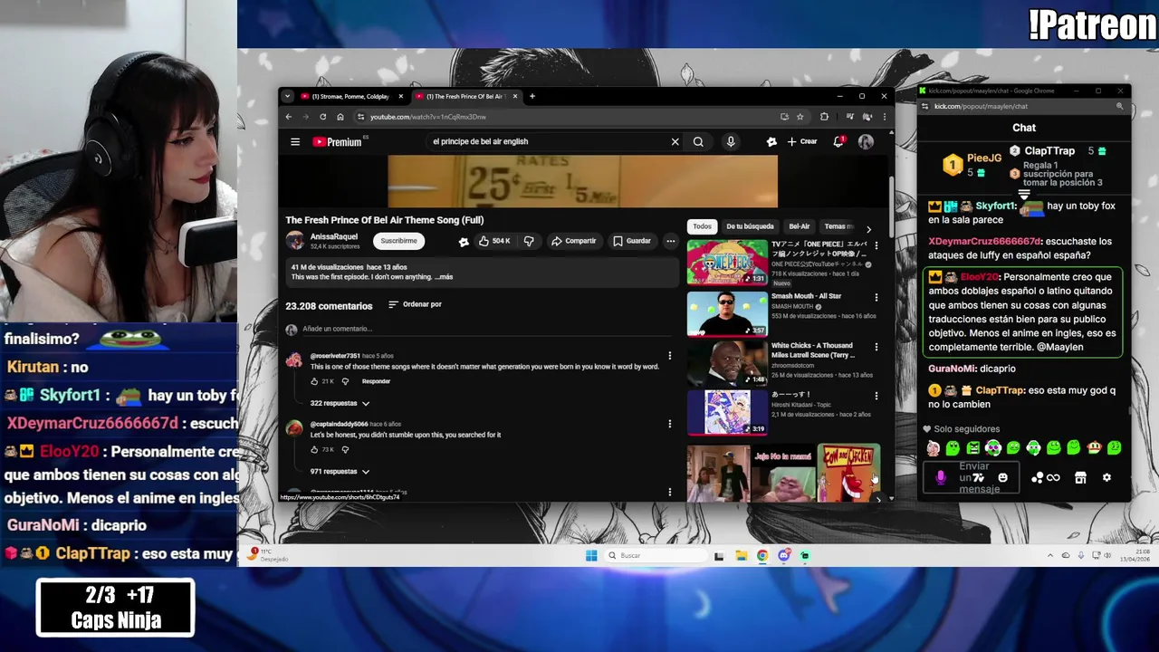Viewport: 1159px width, 652px height.
Task: Open Kick chat settings gear
Action: 1106,477
